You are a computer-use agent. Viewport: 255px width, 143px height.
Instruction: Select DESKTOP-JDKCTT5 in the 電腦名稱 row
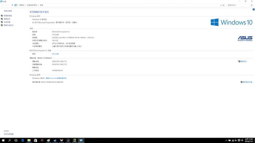(x=59, y=61)
